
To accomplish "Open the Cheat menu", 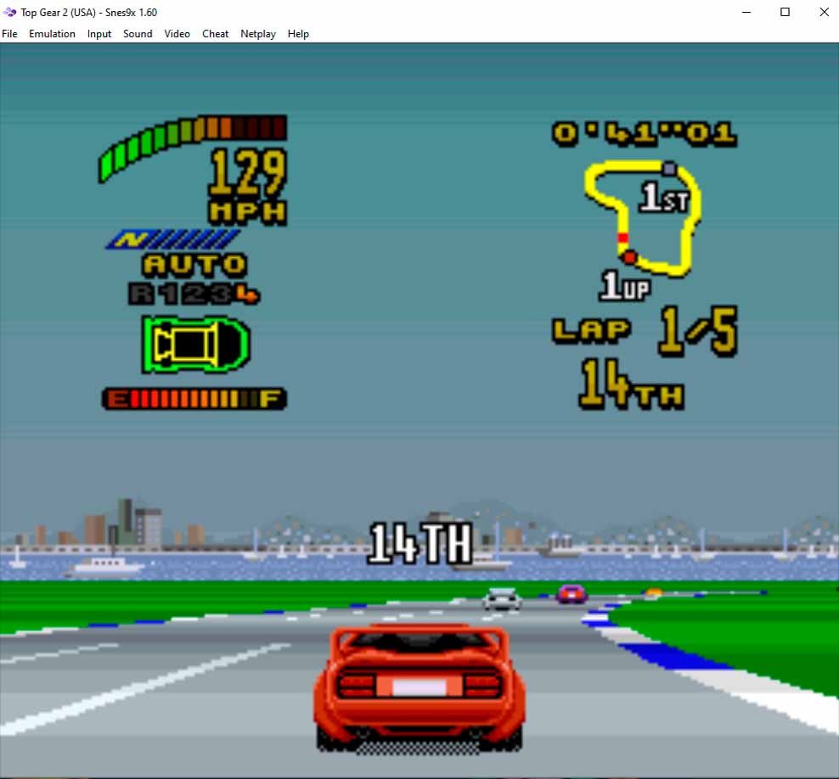I will tap(215, 34).
